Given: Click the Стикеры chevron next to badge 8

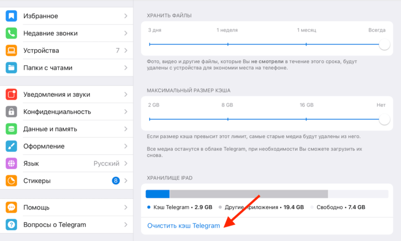Looking at the screenshot, I should point(126,181).
